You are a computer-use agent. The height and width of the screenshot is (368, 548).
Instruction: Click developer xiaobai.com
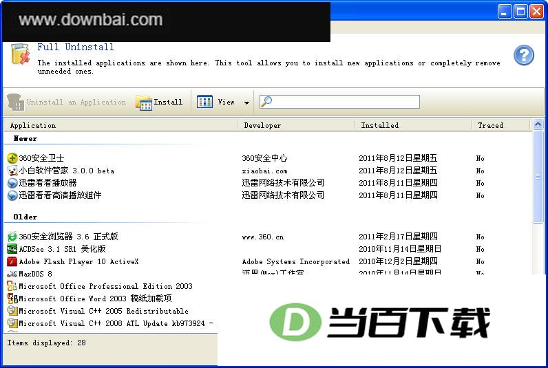click(x=264, y=171)
